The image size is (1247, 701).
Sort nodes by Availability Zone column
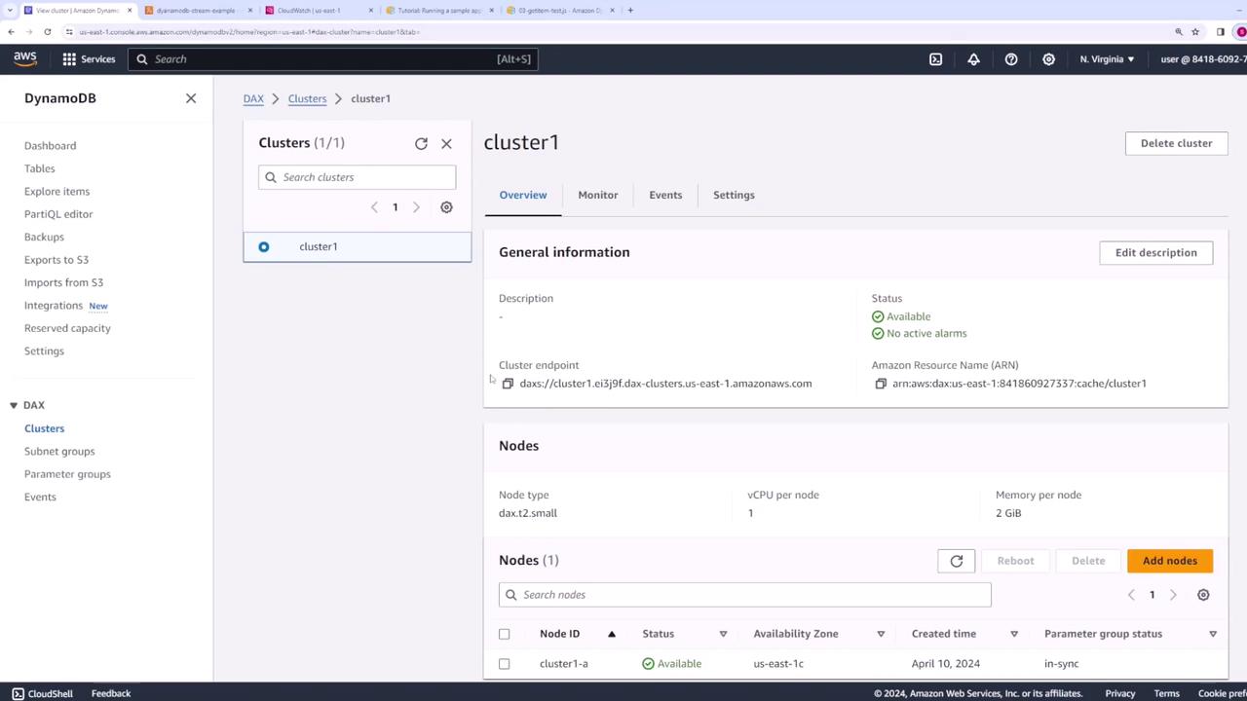tap(818, 634)
